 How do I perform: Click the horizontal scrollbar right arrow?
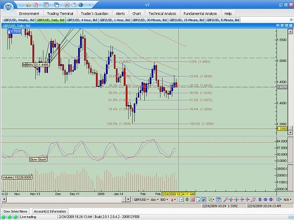(x=128, y=199)
